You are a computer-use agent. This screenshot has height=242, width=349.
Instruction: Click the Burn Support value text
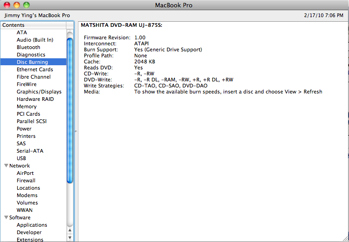point(168,50)
